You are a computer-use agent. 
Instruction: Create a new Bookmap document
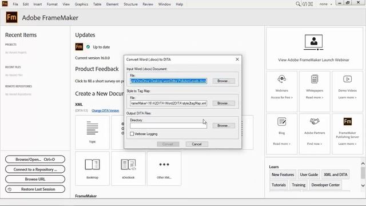click(x=93, y=168)
